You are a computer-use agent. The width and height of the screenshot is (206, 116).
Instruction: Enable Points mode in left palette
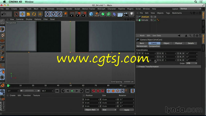(x=2, y=47)
